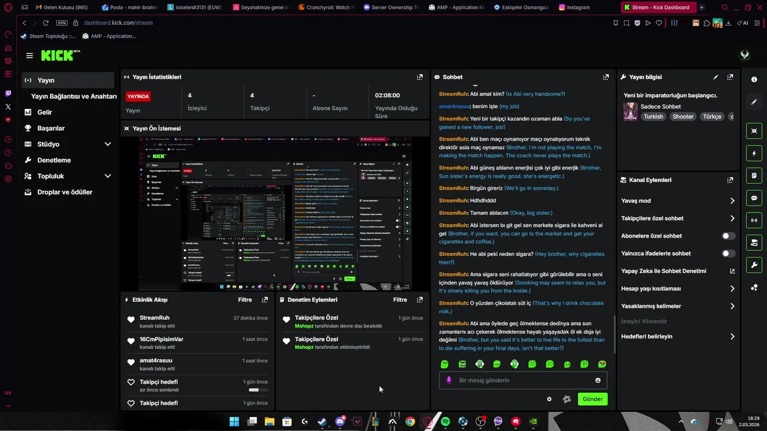Open Steam from the Windows taskbar
The height and width of the screenshot is (431, 767).
coord(322,421)
